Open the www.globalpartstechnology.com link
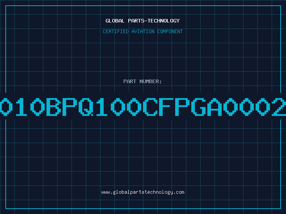Screen dimensions: 286x214 point(143,192)
